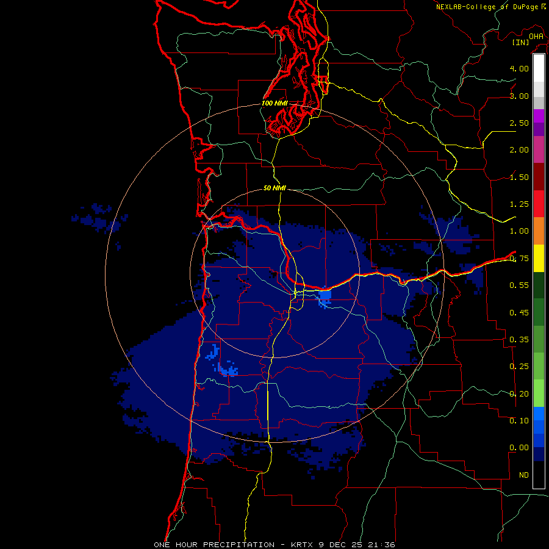The image size is (549, 549).
Task: Click the ONE HOUR PRECIPITATION title text
Action: click(214, 545)
